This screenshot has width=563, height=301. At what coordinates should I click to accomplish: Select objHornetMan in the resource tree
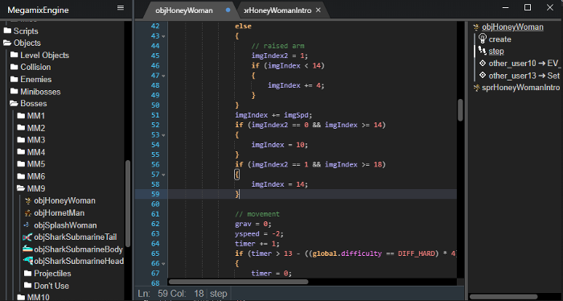point(60,212)
